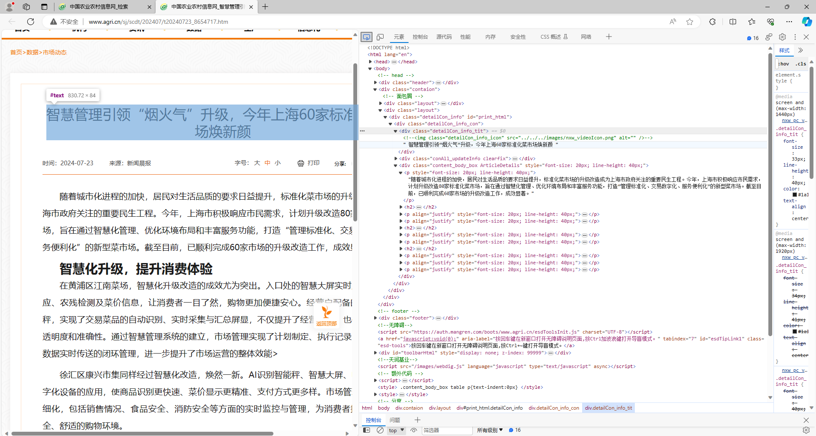This screenshot has width=816, height=436.
Task: Click the console filter input field
Action: (x=447, y=430)
